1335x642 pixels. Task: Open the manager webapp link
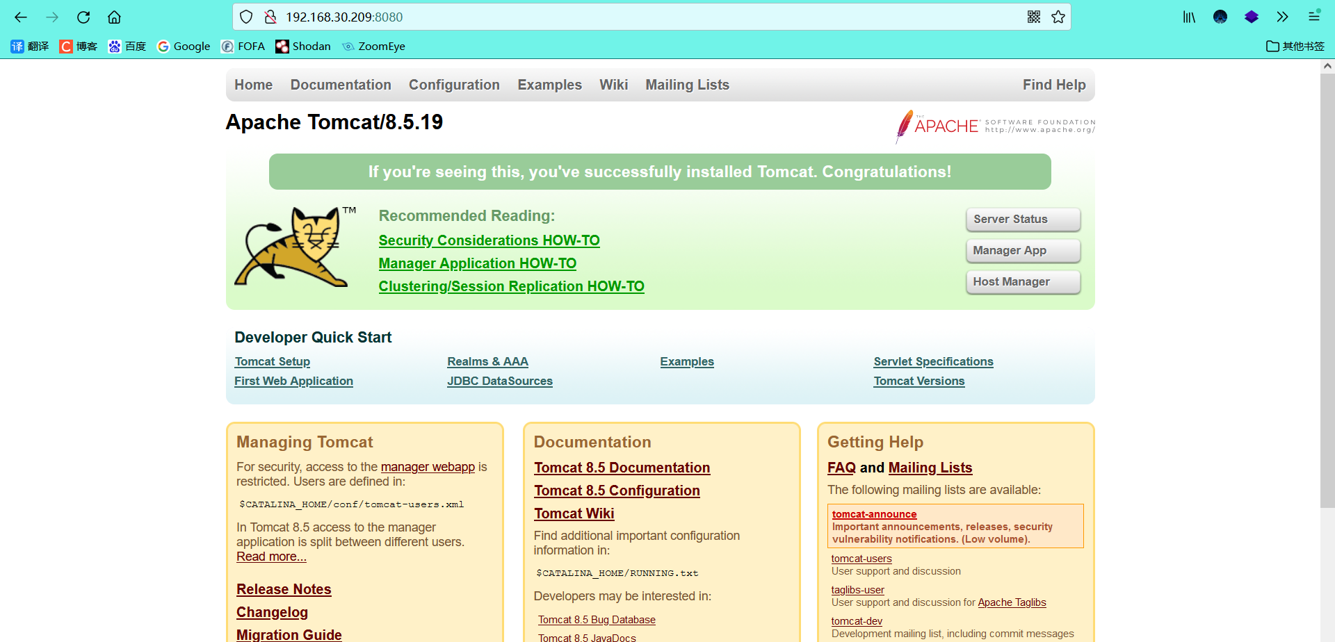click(428, 467)
